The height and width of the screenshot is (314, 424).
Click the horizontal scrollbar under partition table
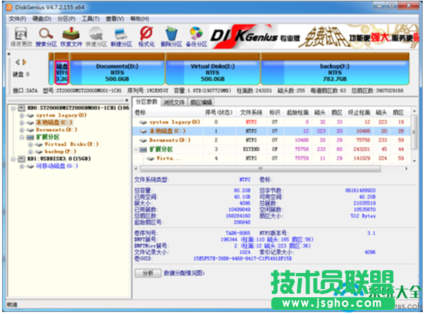(x=260, y=169)
